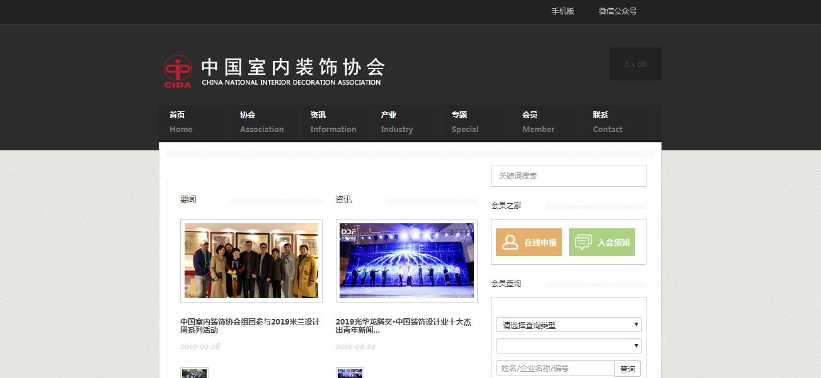Open the 手机版 mobile version link
The image size is (821, 378).
(x=563, y=11)
